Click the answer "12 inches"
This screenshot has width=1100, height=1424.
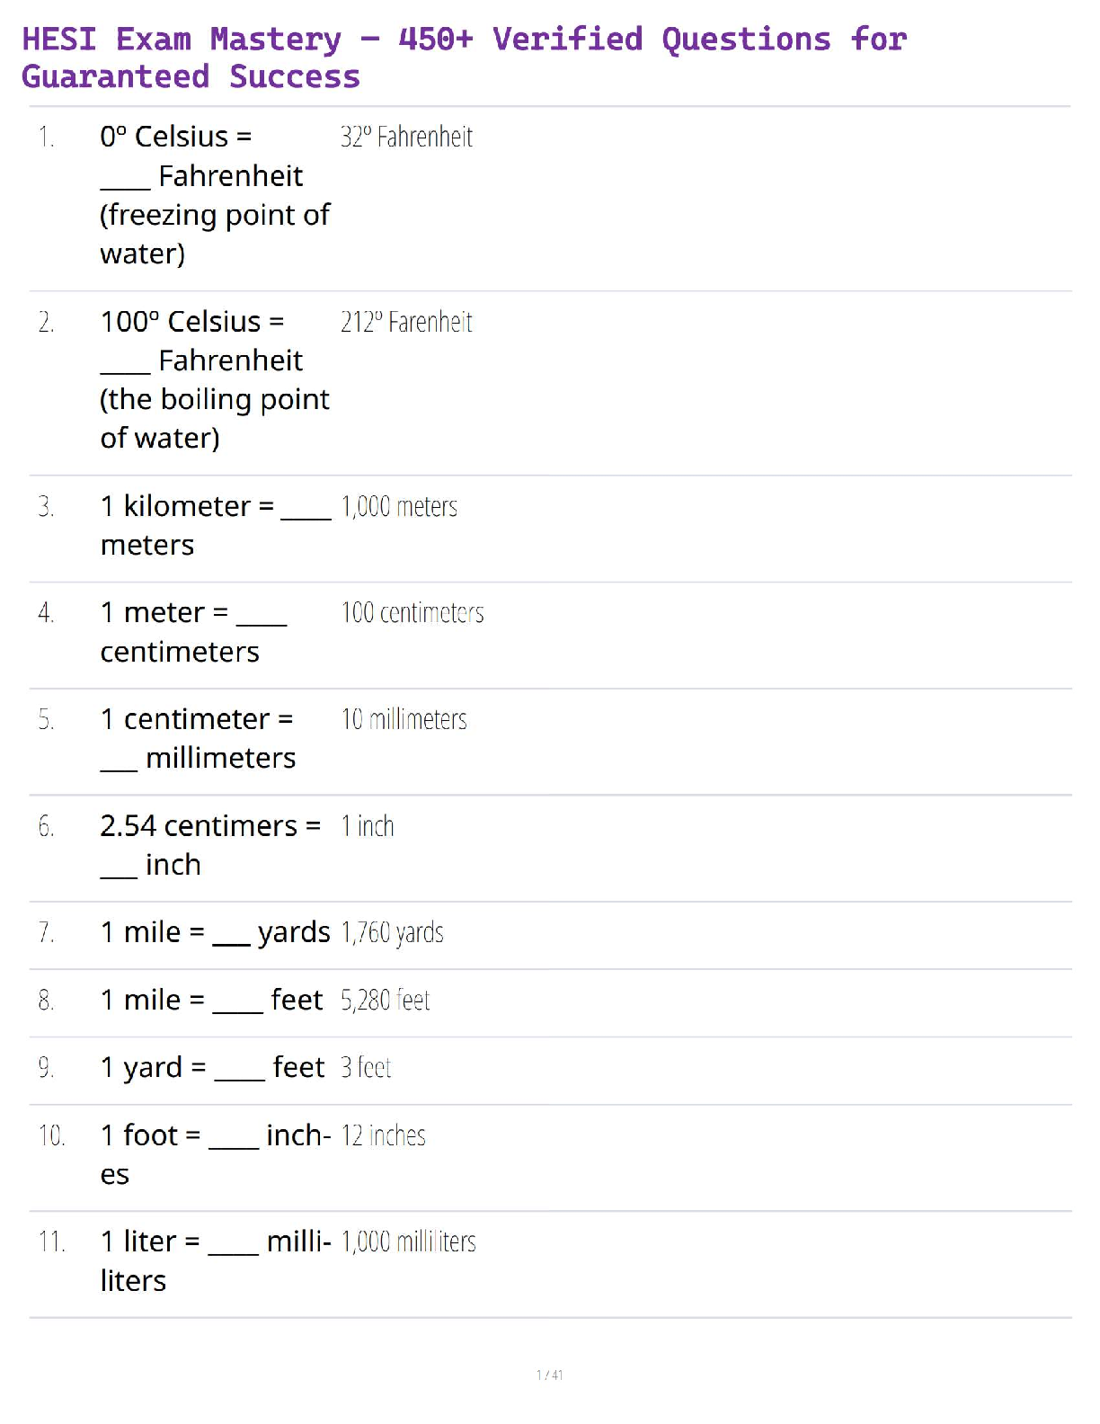(x=384, y=1135)
